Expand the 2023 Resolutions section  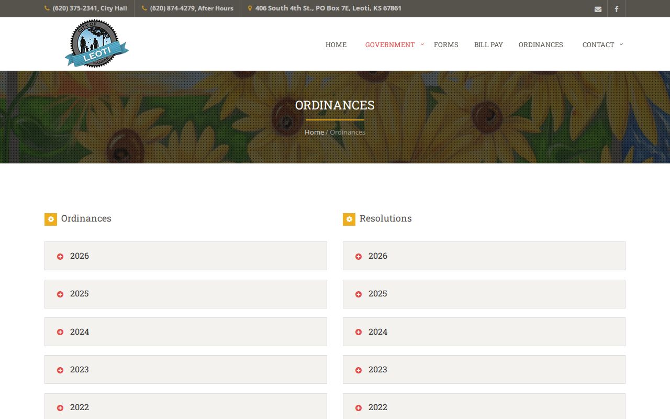point(484,369)
